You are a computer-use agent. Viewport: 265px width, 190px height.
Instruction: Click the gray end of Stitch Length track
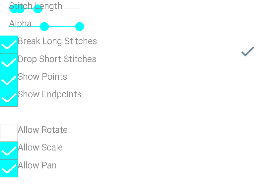coord(61,9)
